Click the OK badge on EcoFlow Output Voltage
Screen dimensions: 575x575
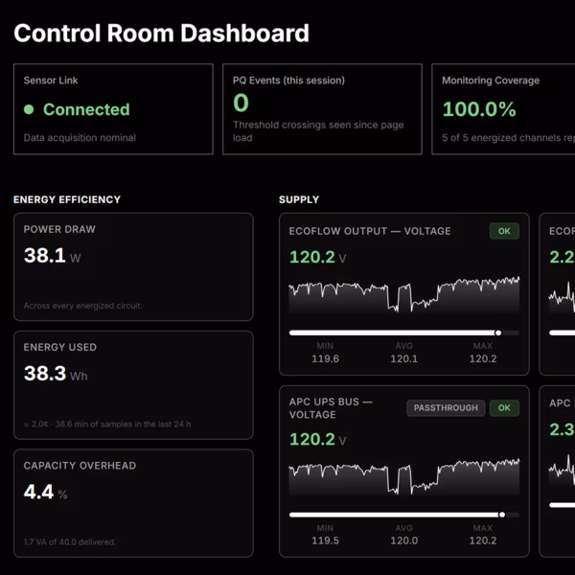pos(504,231)
